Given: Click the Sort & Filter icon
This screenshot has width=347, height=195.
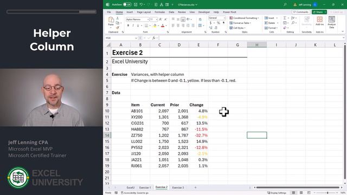Looking at the screenshot, I should [x=293, y=18].
